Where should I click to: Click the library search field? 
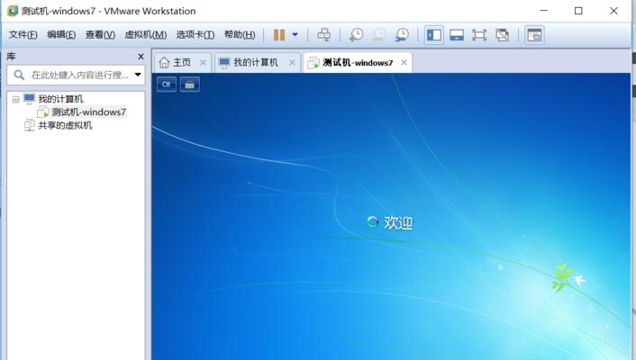tap(76, 75)
